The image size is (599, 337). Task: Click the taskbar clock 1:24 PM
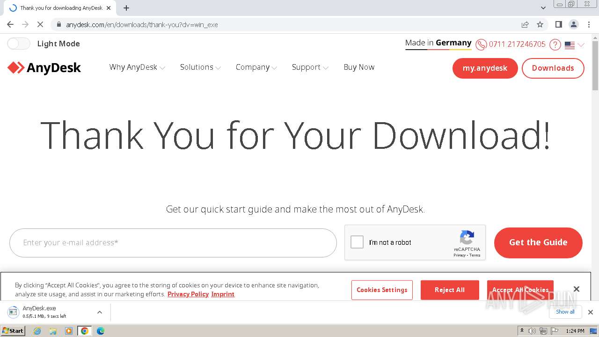(x=575, y=331)
